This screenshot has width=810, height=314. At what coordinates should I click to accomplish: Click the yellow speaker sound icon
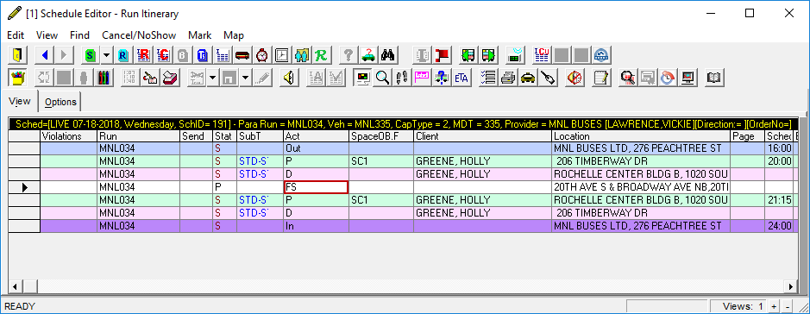[x=289, y=78]
